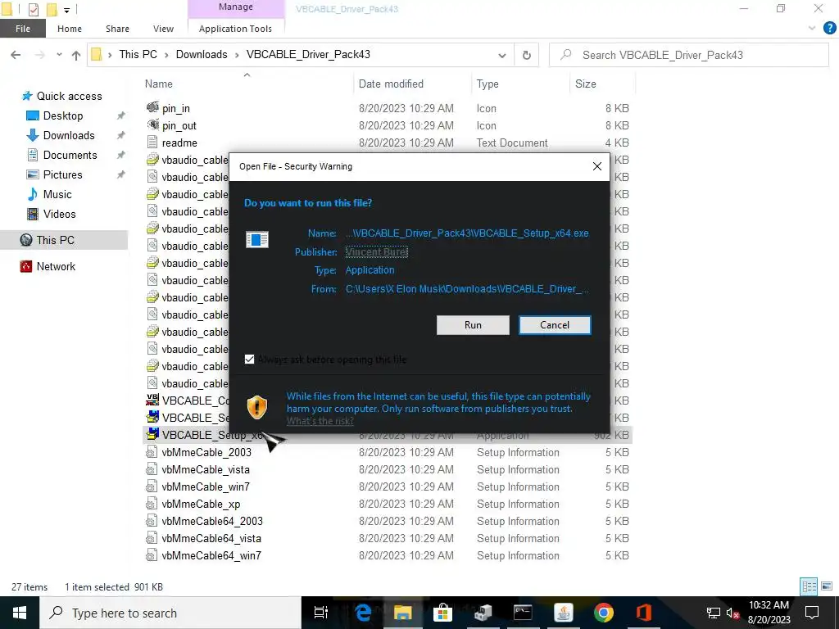Select the Manage contextual tab
This screenshot has height=629, width=839.
pyautogui.click(x=235, y=7)
